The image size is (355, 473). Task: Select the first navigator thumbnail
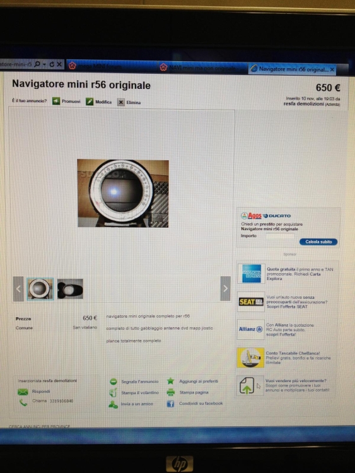pyautogui.click(x=40, y=289)
